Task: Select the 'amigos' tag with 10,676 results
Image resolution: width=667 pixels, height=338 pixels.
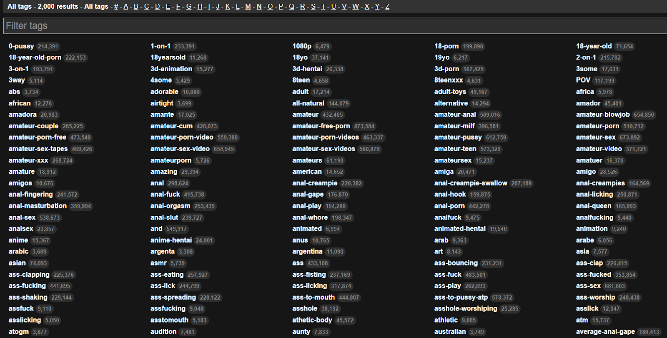Action: point(20,183)
